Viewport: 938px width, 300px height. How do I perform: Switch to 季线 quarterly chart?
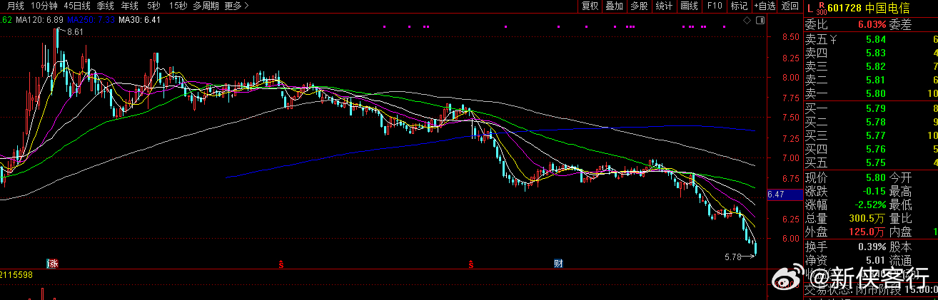point(106,6)
